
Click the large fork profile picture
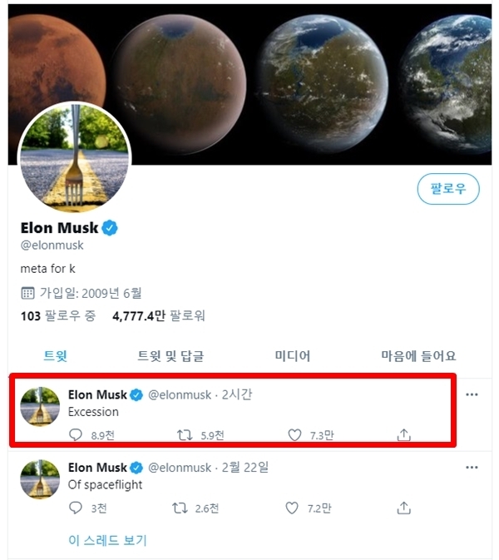[x=74, y=158]
